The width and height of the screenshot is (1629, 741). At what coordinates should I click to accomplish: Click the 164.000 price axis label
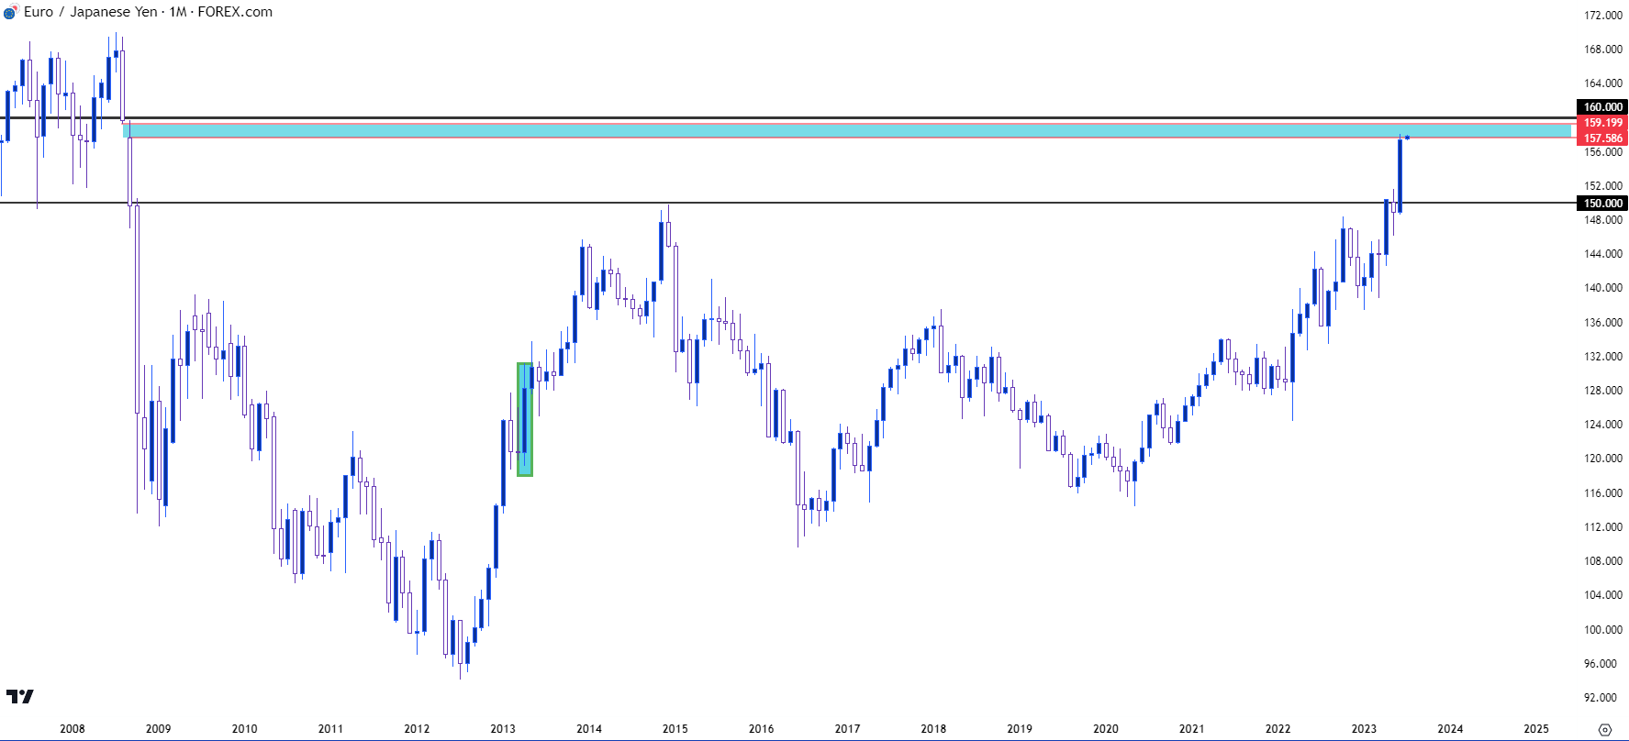pos(1602,83)
